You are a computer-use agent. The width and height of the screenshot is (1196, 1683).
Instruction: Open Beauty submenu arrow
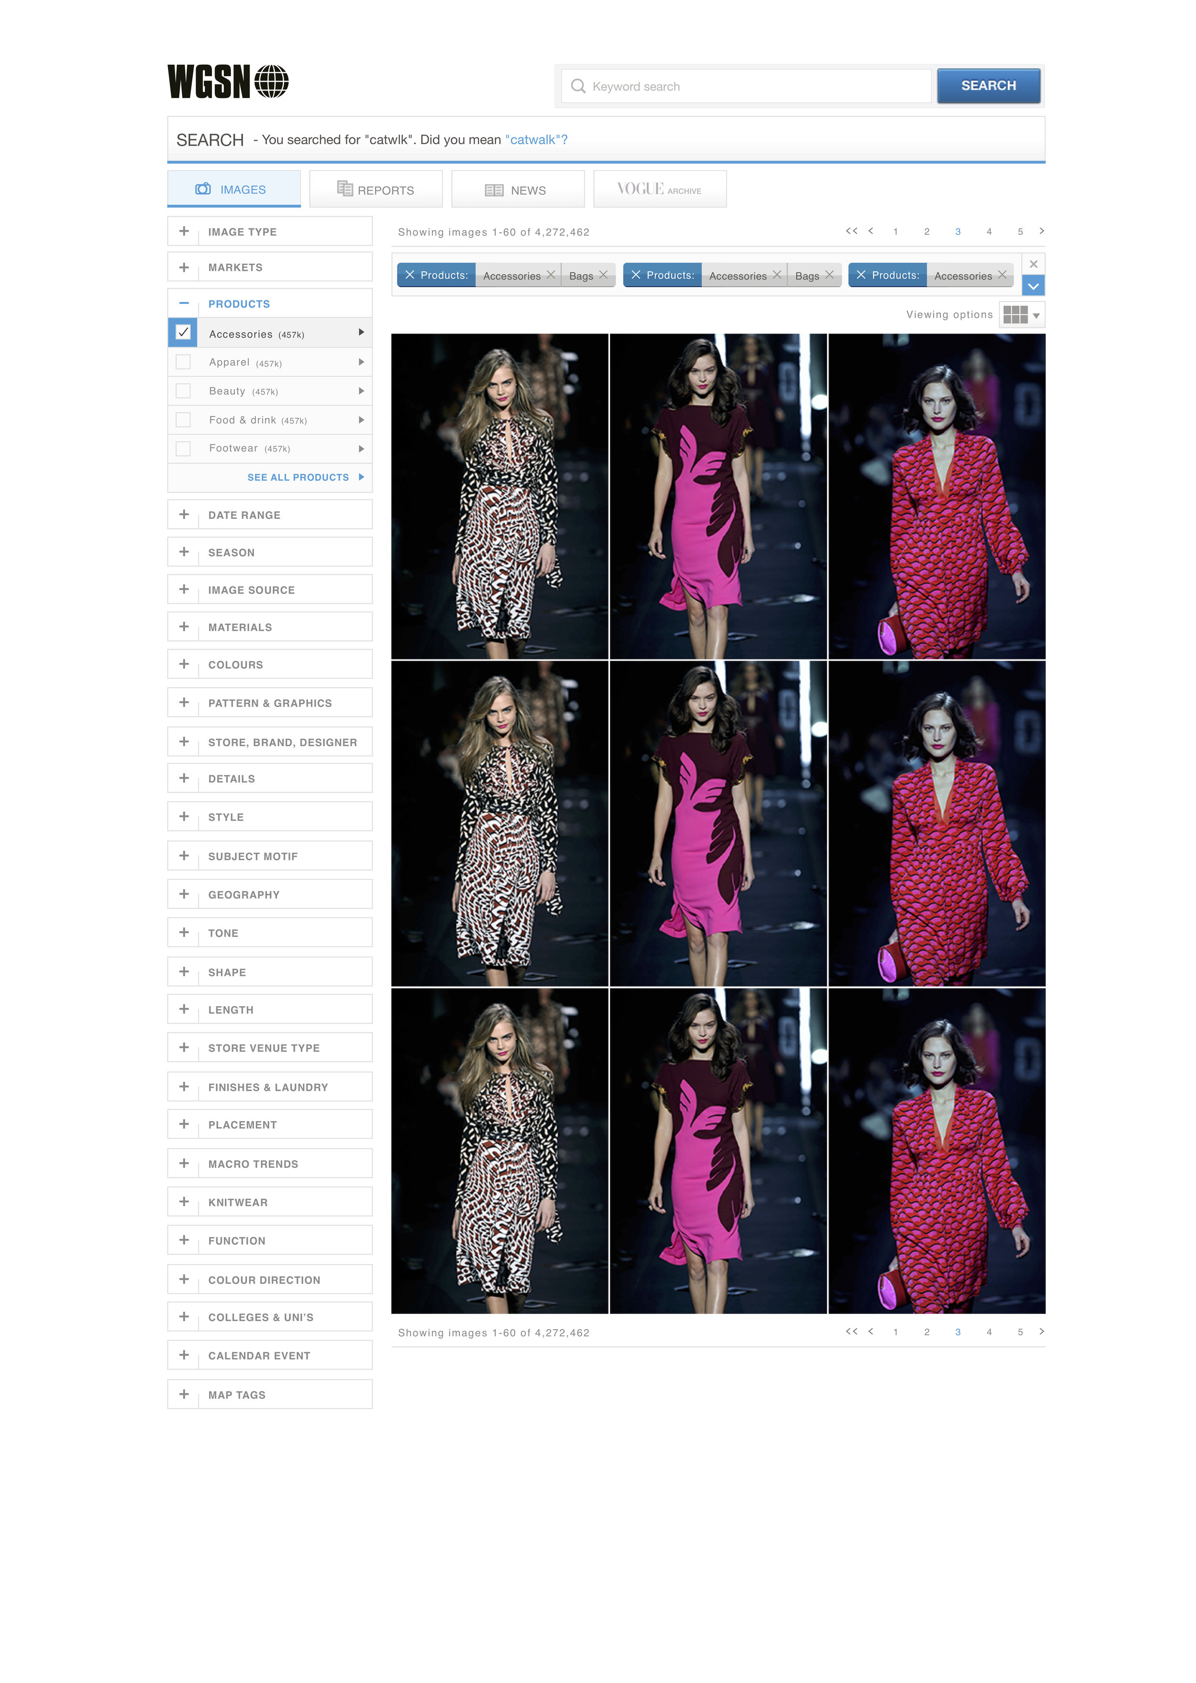361,391
